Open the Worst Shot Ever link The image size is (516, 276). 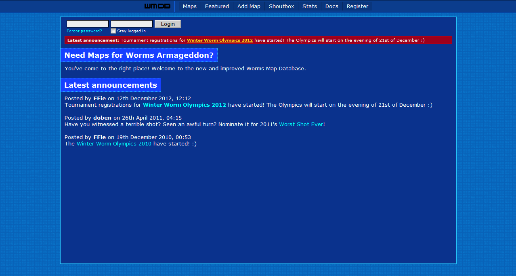point(301,124)
